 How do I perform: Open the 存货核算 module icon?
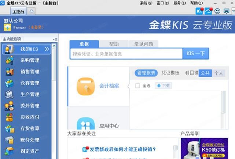pos(10,129)
